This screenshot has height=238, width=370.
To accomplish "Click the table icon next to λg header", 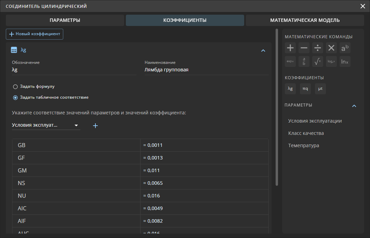I will [x=14, y=50].
